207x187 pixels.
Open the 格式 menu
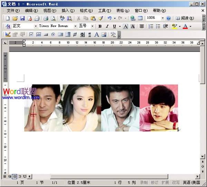pos(86,11)
